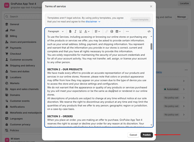
Task: Click the Shipping and delivery truck icon
Action: 7,66
